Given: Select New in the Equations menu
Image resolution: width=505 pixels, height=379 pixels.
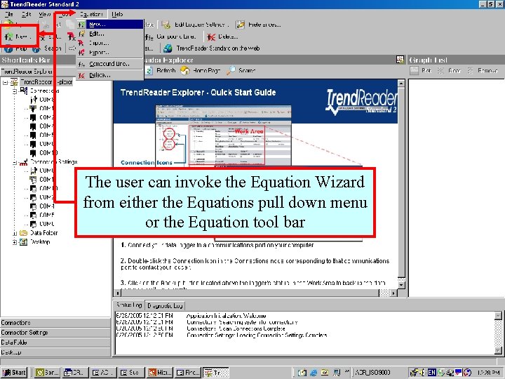Looking at the screenshot, I should tap(110, 24).
